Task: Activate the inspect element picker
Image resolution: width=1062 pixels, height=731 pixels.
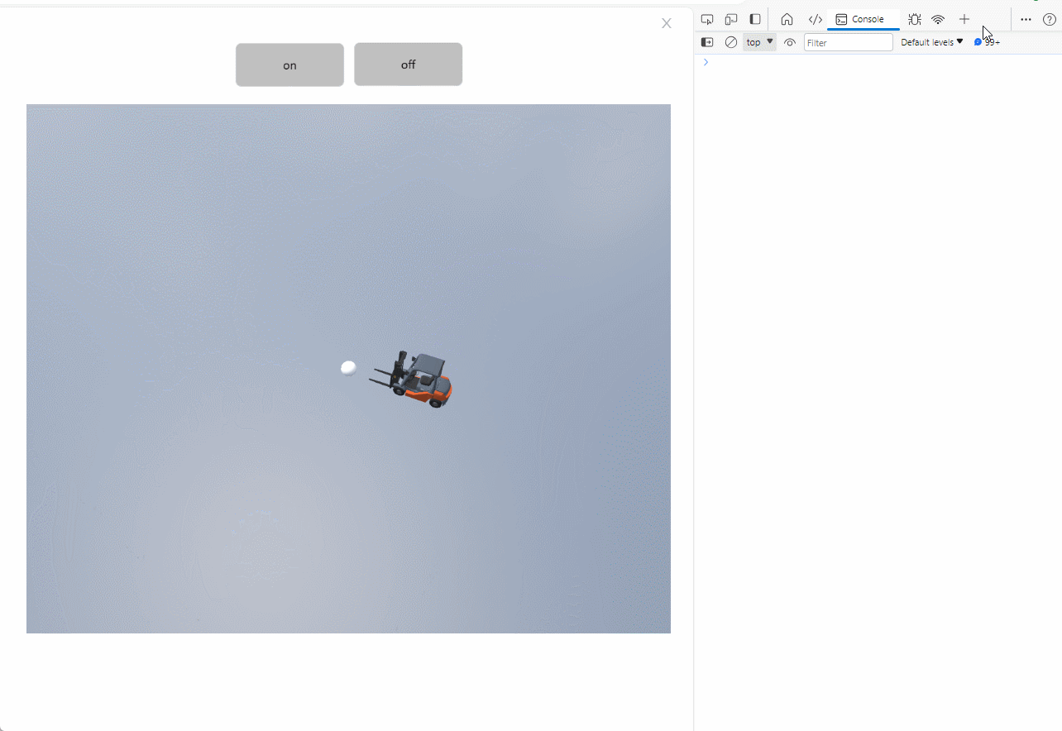Action: click(x=707, y=19)
